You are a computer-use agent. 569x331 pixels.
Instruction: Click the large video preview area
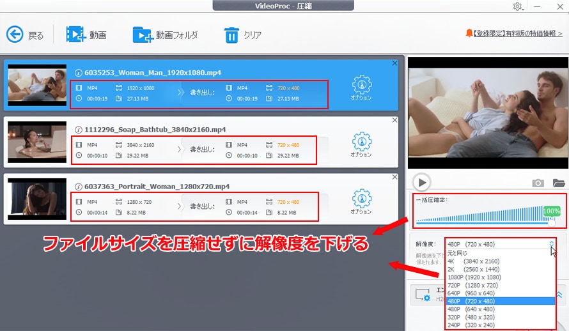(x=488, y=112)
